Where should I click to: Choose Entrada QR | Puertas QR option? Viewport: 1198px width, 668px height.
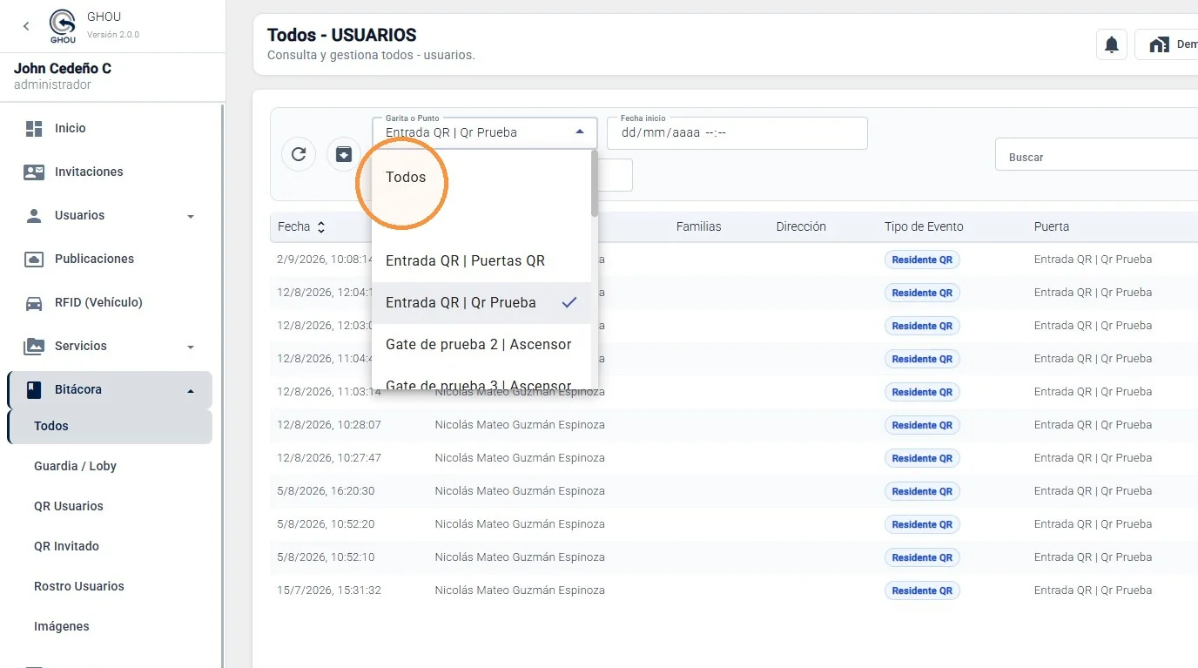pyautogui.click(x=481, y=261)
